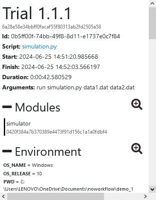Collapse the Modules section minus icon
156x200 pixels.
7,107
